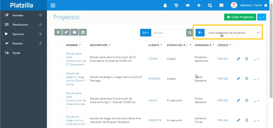Open more actions menu for PRO-001

coord(256,59)
